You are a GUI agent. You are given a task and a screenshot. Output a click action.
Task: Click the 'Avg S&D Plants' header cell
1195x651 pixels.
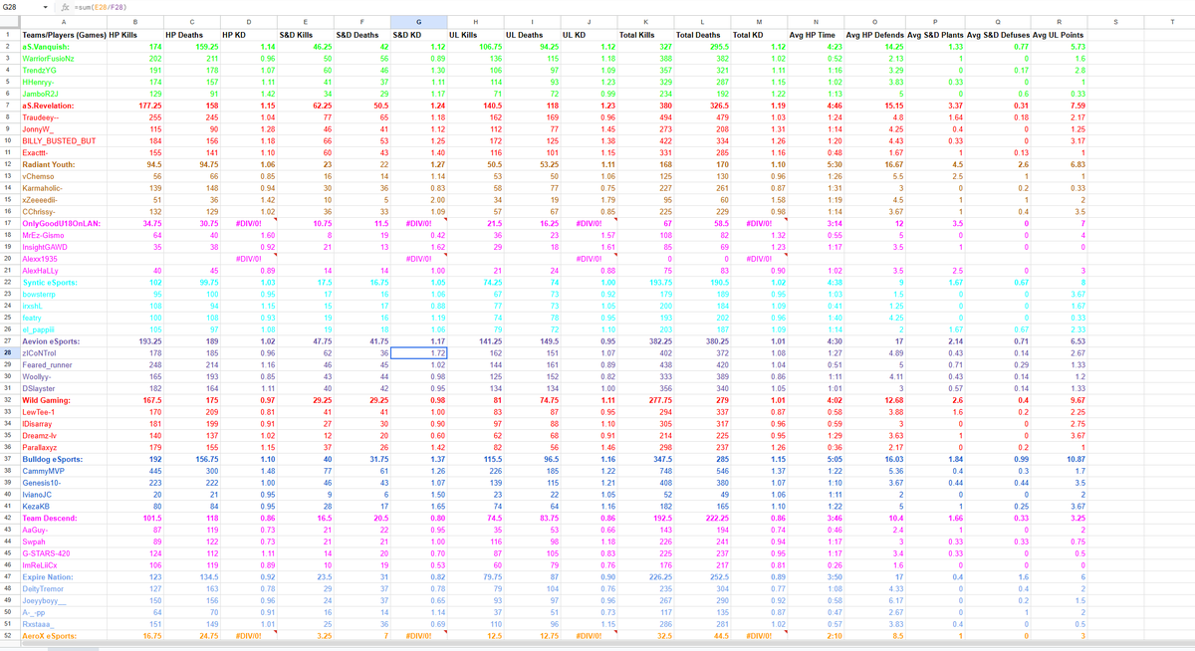coord(937,34)
